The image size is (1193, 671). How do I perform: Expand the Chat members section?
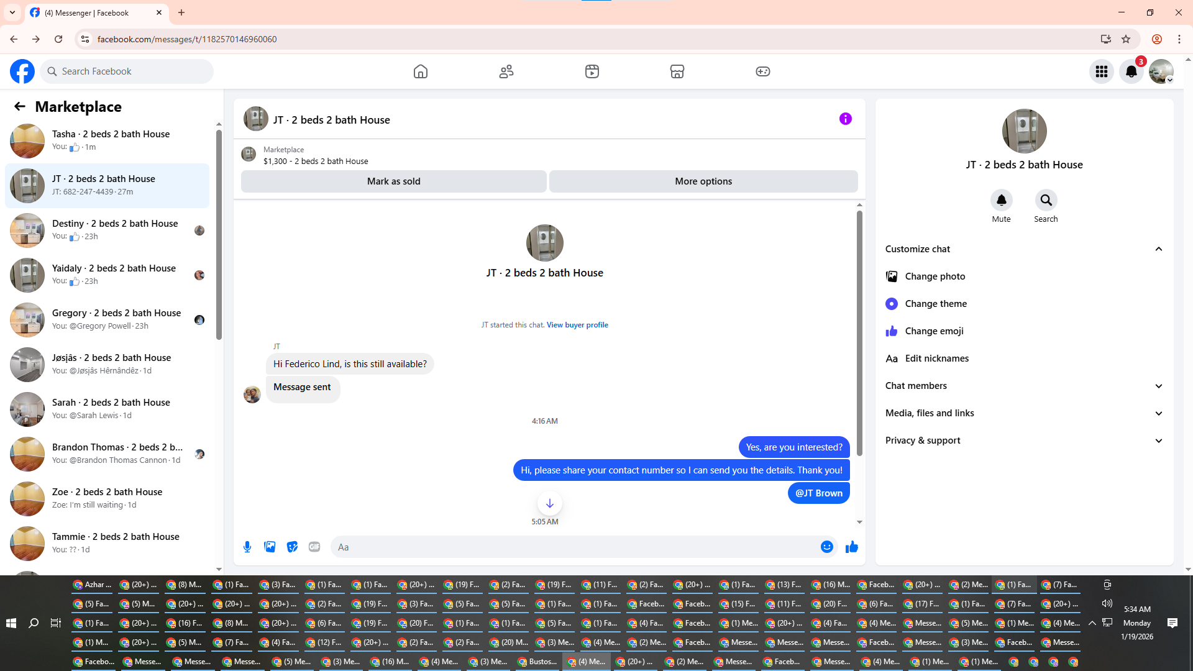(1158, 386)
